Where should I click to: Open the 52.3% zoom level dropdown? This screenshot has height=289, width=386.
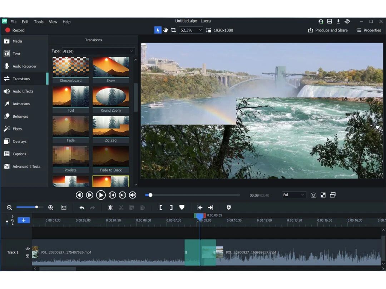point(191,30)
